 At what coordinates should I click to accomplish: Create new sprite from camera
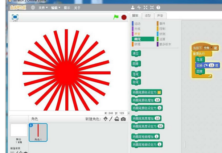[x=123, y=119]
